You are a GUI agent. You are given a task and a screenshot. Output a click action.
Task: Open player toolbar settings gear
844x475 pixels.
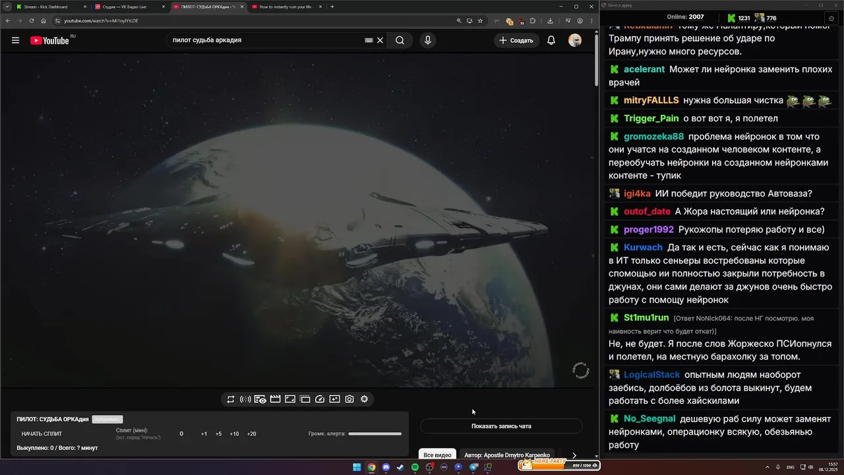tap(364, 399)
